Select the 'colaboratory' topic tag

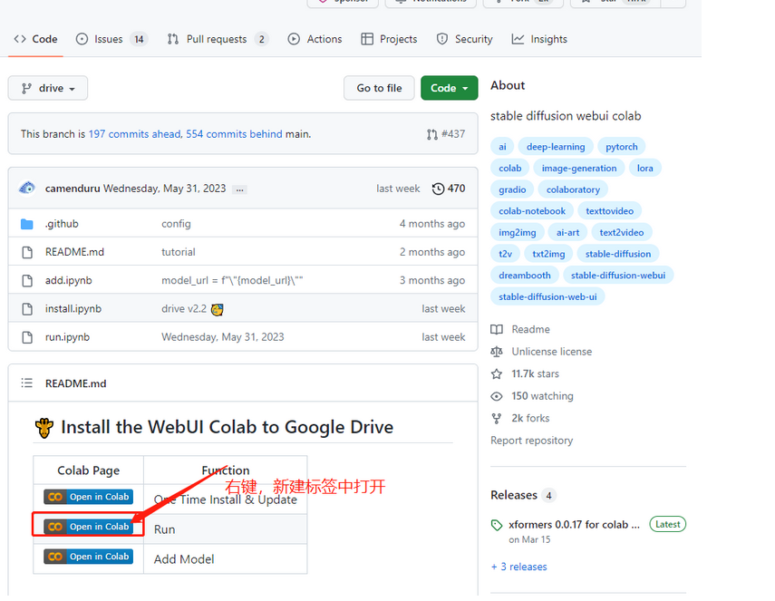pyautogui.click(x=573, y=189)
